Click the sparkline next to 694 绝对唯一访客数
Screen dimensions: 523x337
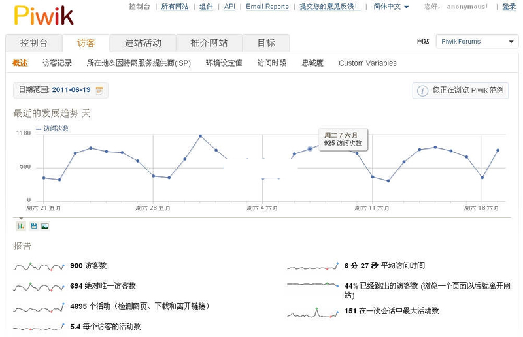click(39, 287)
